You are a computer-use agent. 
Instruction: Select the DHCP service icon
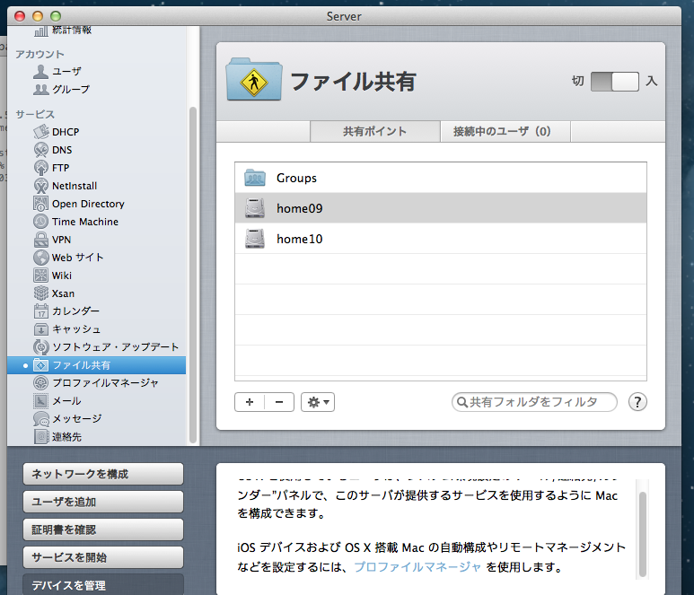coord(40,132)
